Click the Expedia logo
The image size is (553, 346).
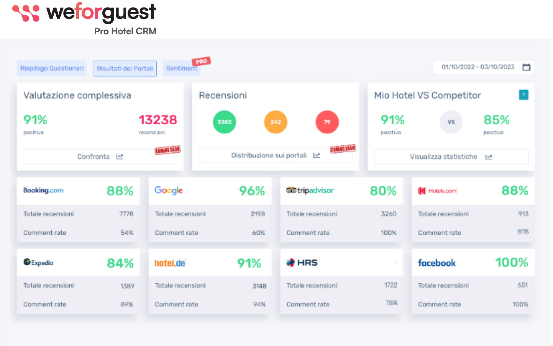click(x=39, y=262)
